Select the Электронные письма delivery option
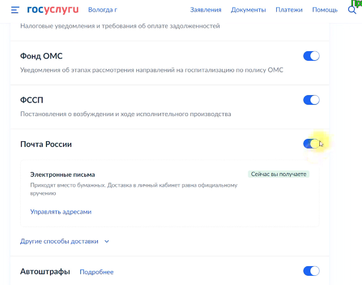The image size is (362, 285). (x=62, y=175)
